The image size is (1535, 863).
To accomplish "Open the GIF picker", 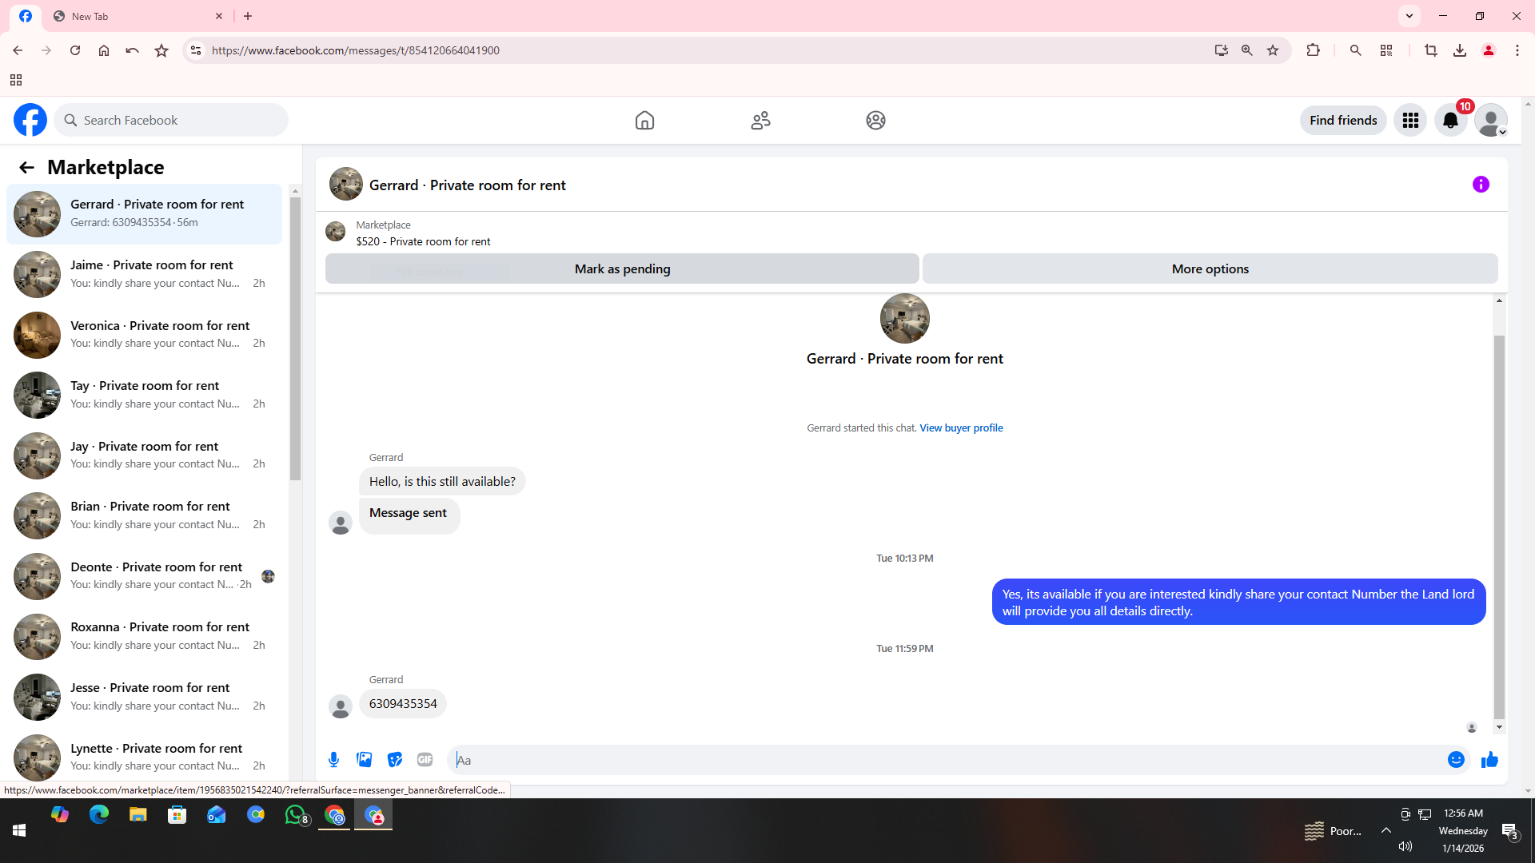I will [425, 760].
